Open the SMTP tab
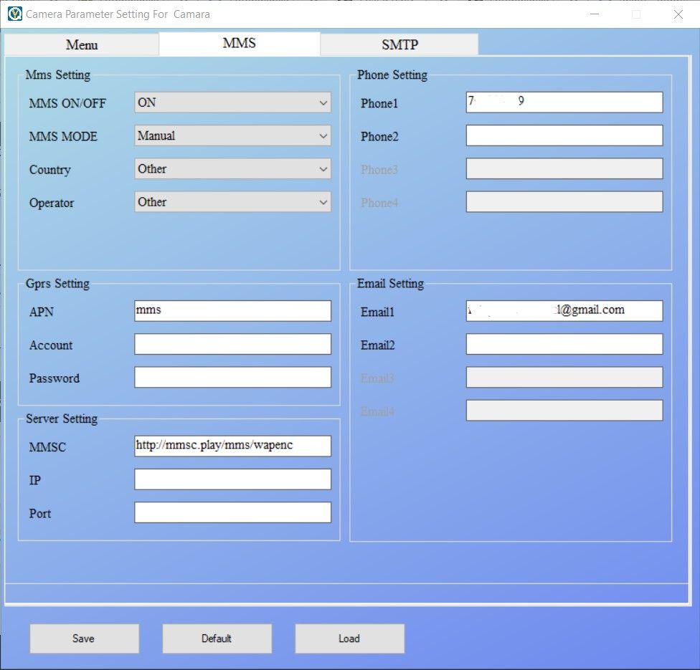The image size is (700, 670). point(399,44)
